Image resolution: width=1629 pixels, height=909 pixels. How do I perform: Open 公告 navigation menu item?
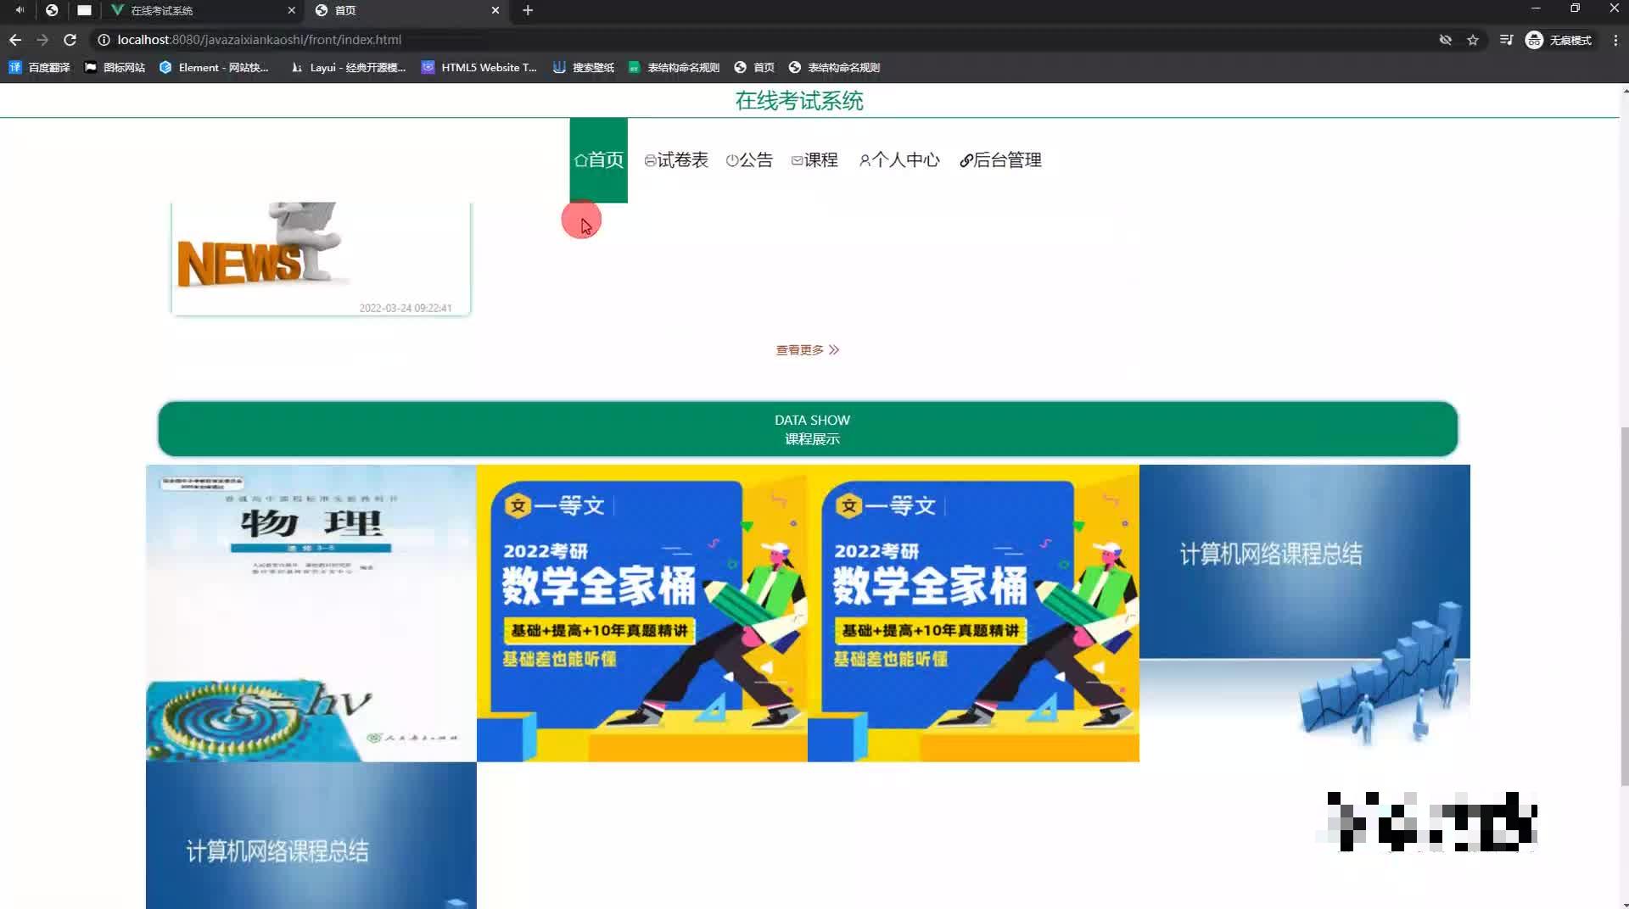click(749, 160)
